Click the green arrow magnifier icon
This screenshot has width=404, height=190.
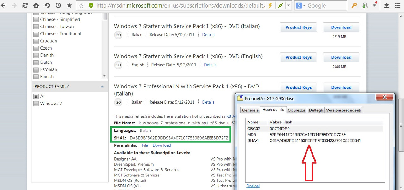365,5
